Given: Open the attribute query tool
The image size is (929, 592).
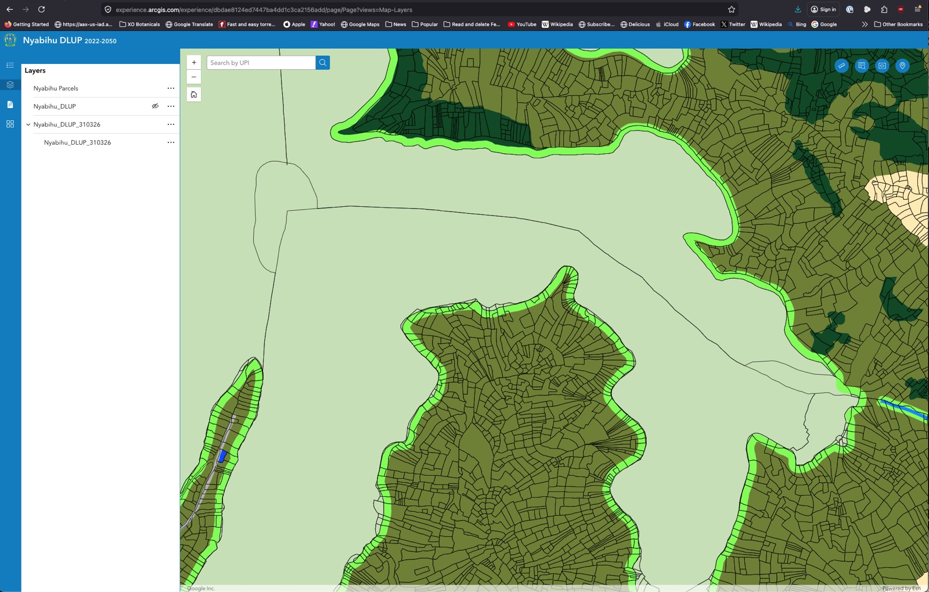Looking at the screenshot, I should click(862, 66).
